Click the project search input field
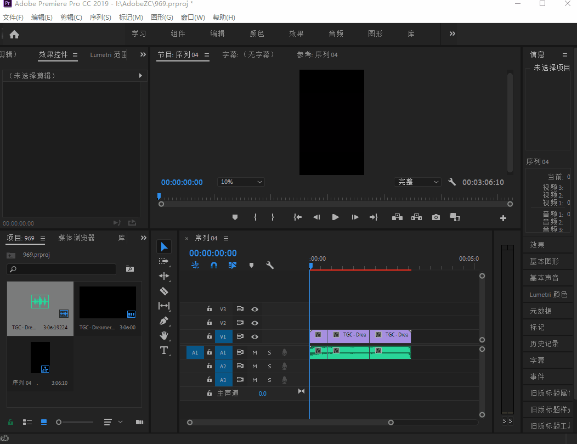 (x=61, y=269)
